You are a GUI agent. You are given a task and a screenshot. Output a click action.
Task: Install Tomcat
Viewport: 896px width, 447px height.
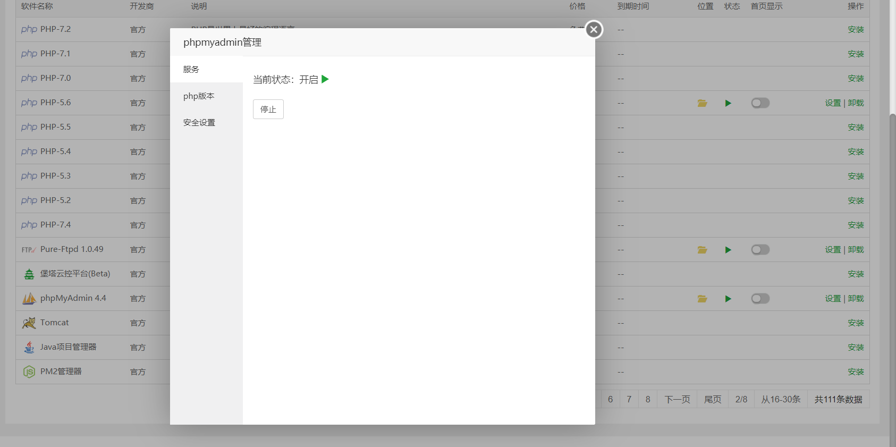(856, 323)
